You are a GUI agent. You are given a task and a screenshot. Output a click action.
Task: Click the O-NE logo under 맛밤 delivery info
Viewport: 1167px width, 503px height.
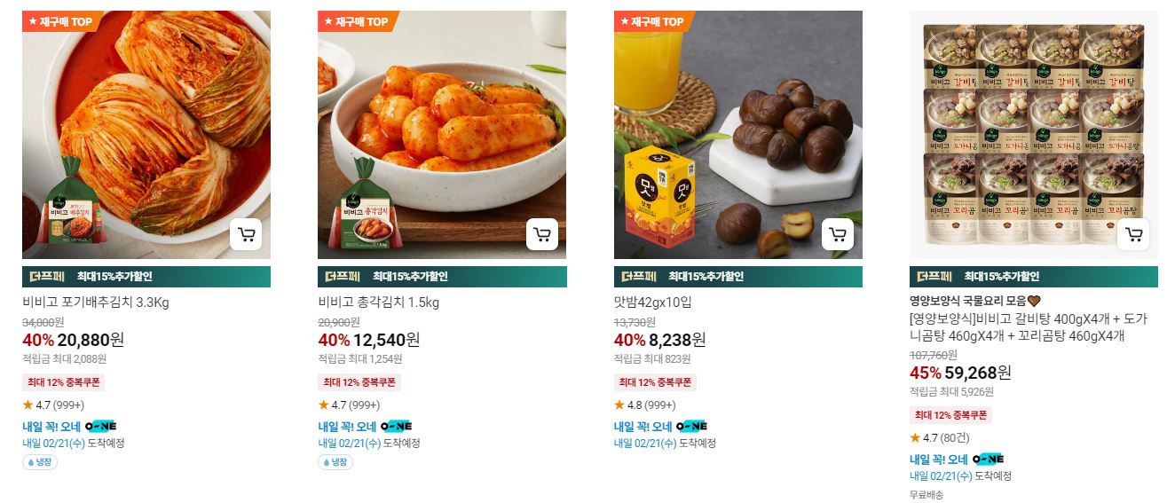coord(690,426)
